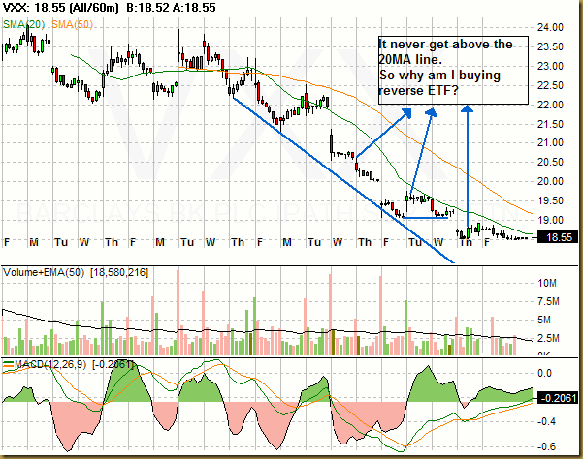This screenshot has width=583, height=459.
Task: Click the 20.00 price axis label
Action: (x=550, y=181)
